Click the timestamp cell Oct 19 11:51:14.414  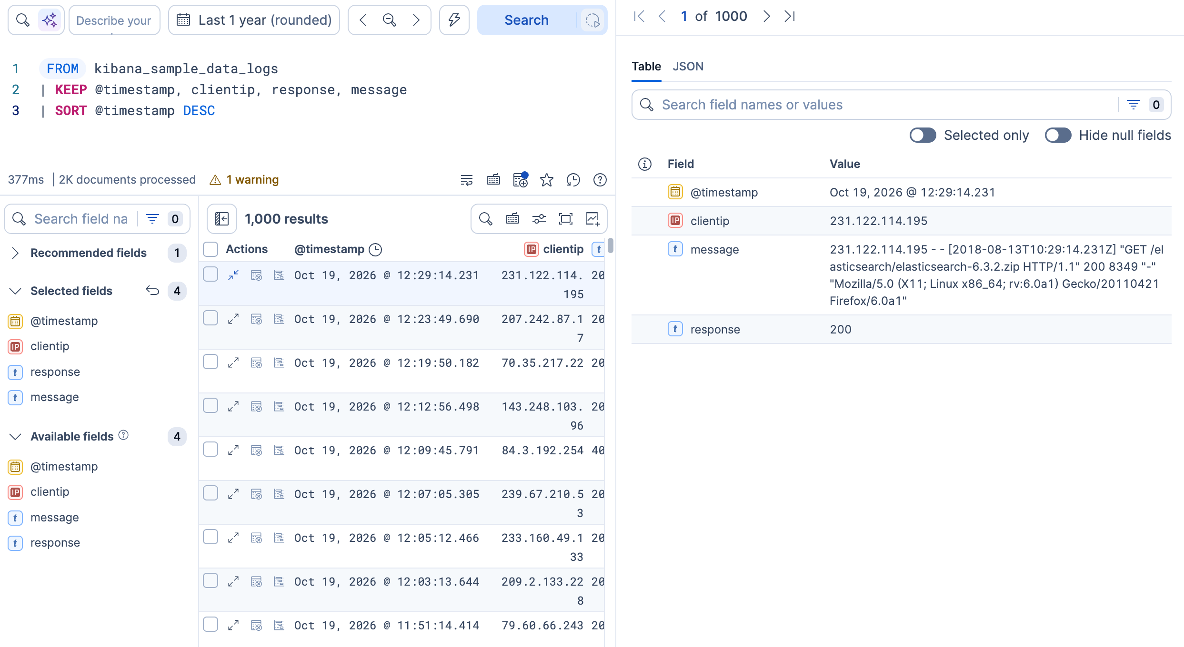(x=386, y=626)
